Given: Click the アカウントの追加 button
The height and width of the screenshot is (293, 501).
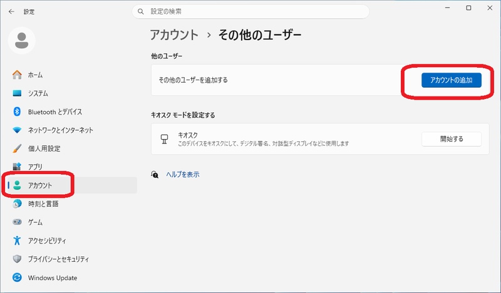Looking at the screenshot, I should pyautogui.click(x=451, y=80).
